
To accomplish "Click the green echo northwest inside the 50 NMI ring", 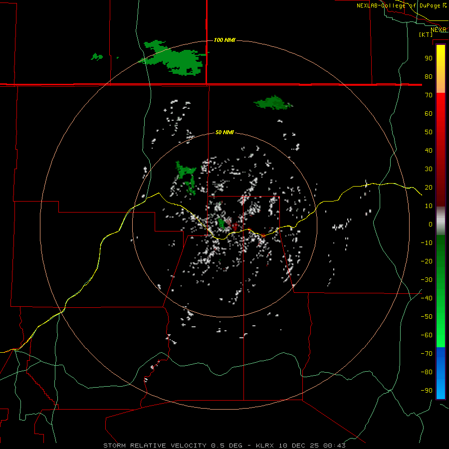I will tap(186, 178).
